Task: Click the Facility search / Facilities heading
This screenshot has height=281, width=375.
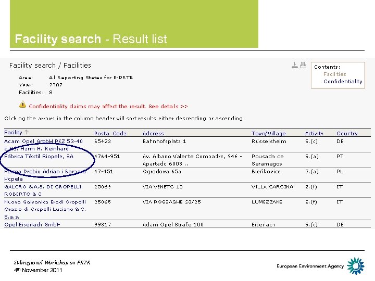Action: click(x=50, y=65)
